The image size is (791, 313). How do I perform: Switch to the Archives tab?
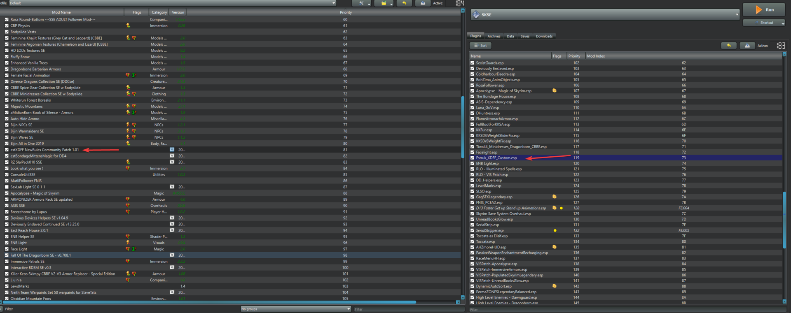click(494, 36)
